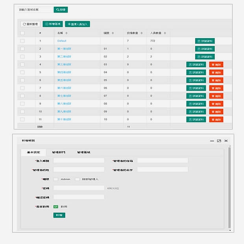Viewport: 244px width, 244px height.
Task: Open the 第三海巡隊 area link
Action: coord(64,65)
